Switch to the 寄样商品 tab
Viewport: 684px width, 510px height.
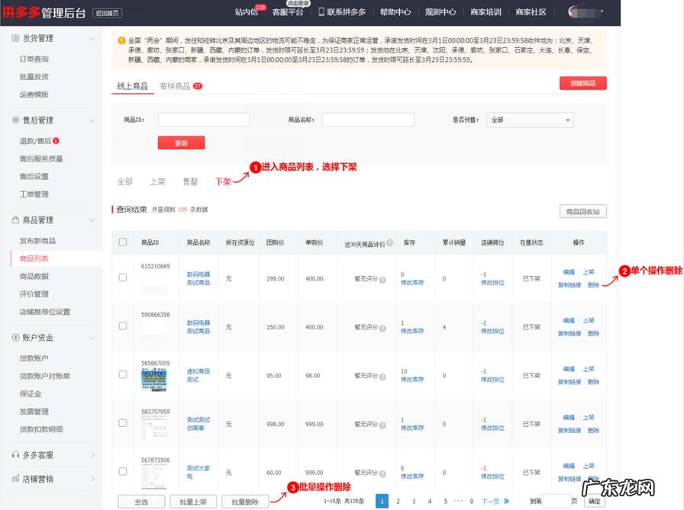tap(174, 86)
